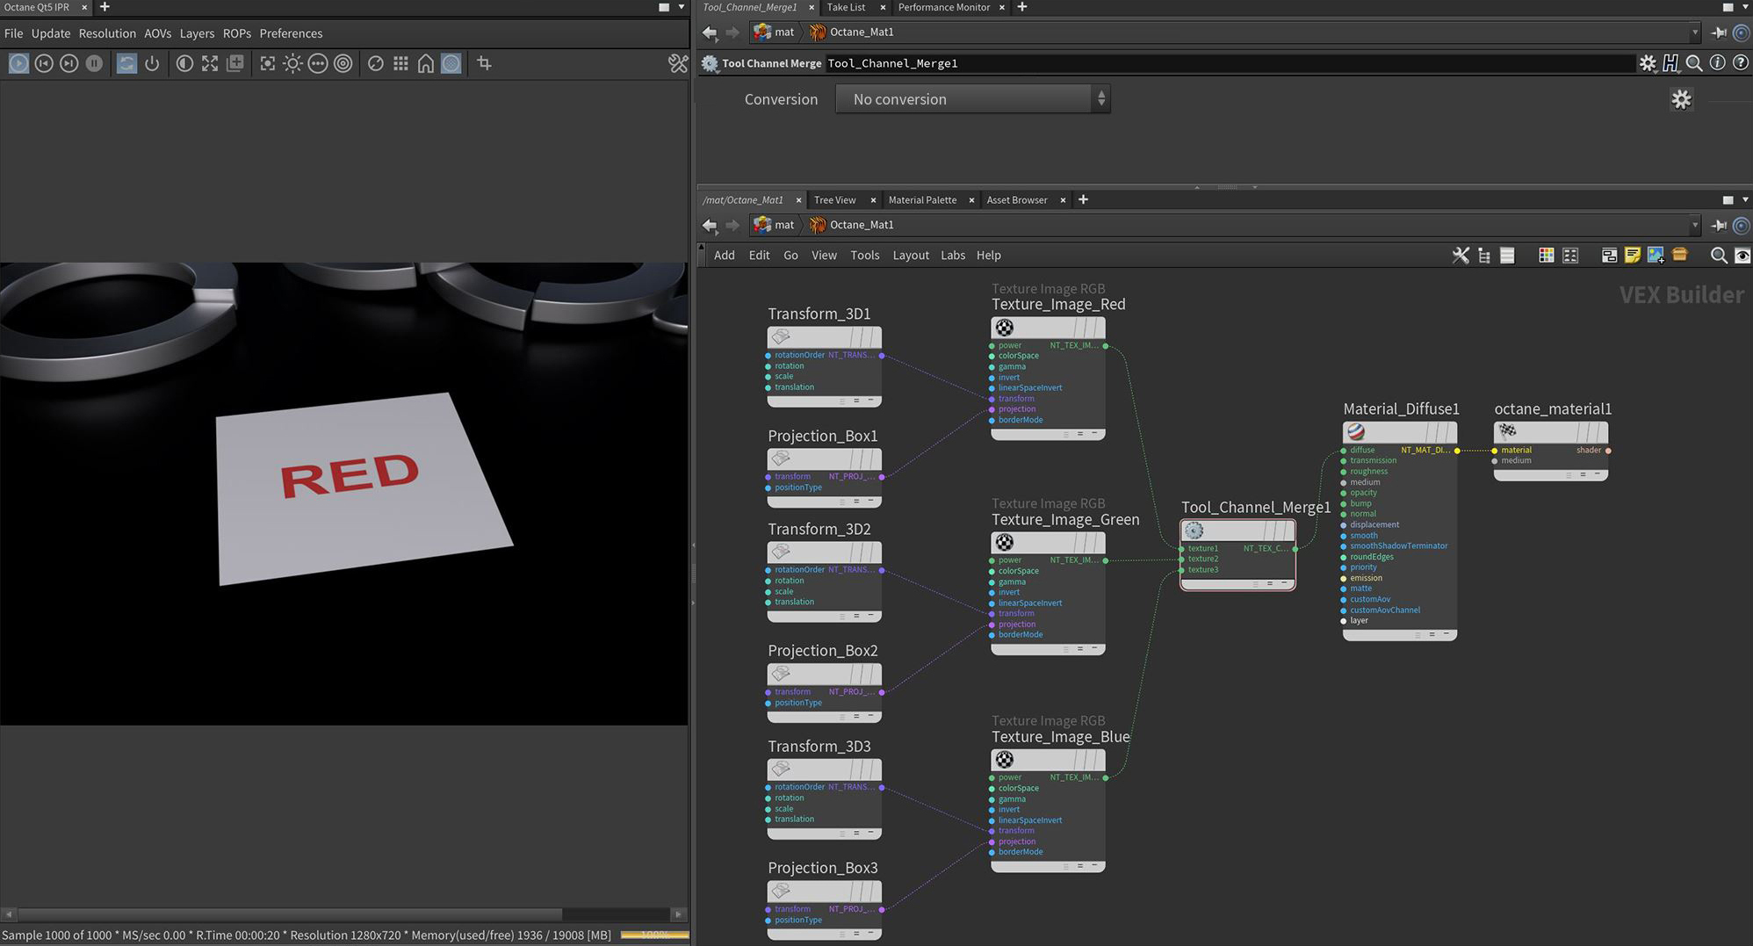
Task: Expand the network editor path dropdown arrow
Action: click(1694, 225)
